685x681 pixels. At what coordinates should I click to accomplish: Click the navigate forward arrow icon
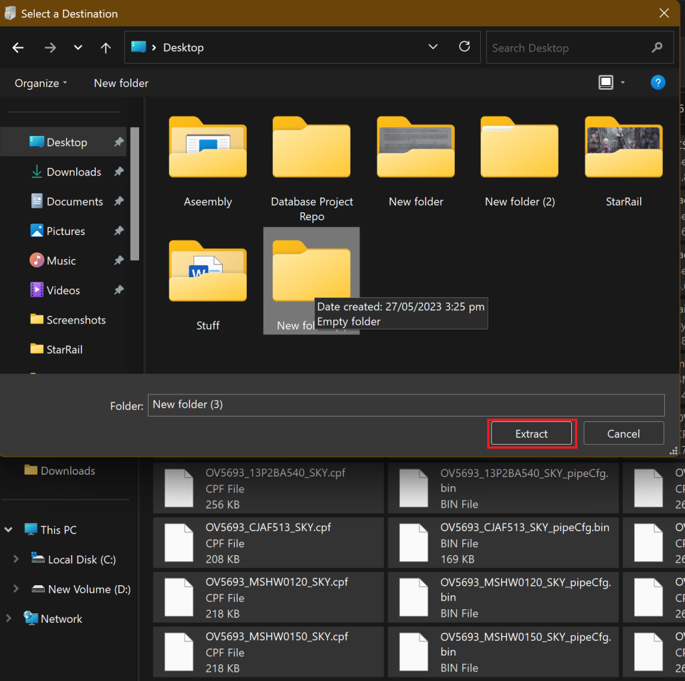(x=50, y=47)
